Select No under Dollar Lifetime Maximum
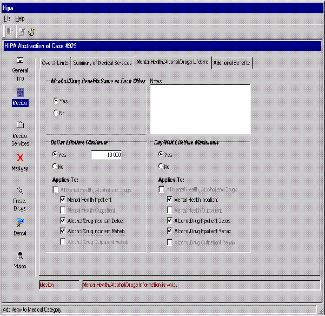 (55, 166)
